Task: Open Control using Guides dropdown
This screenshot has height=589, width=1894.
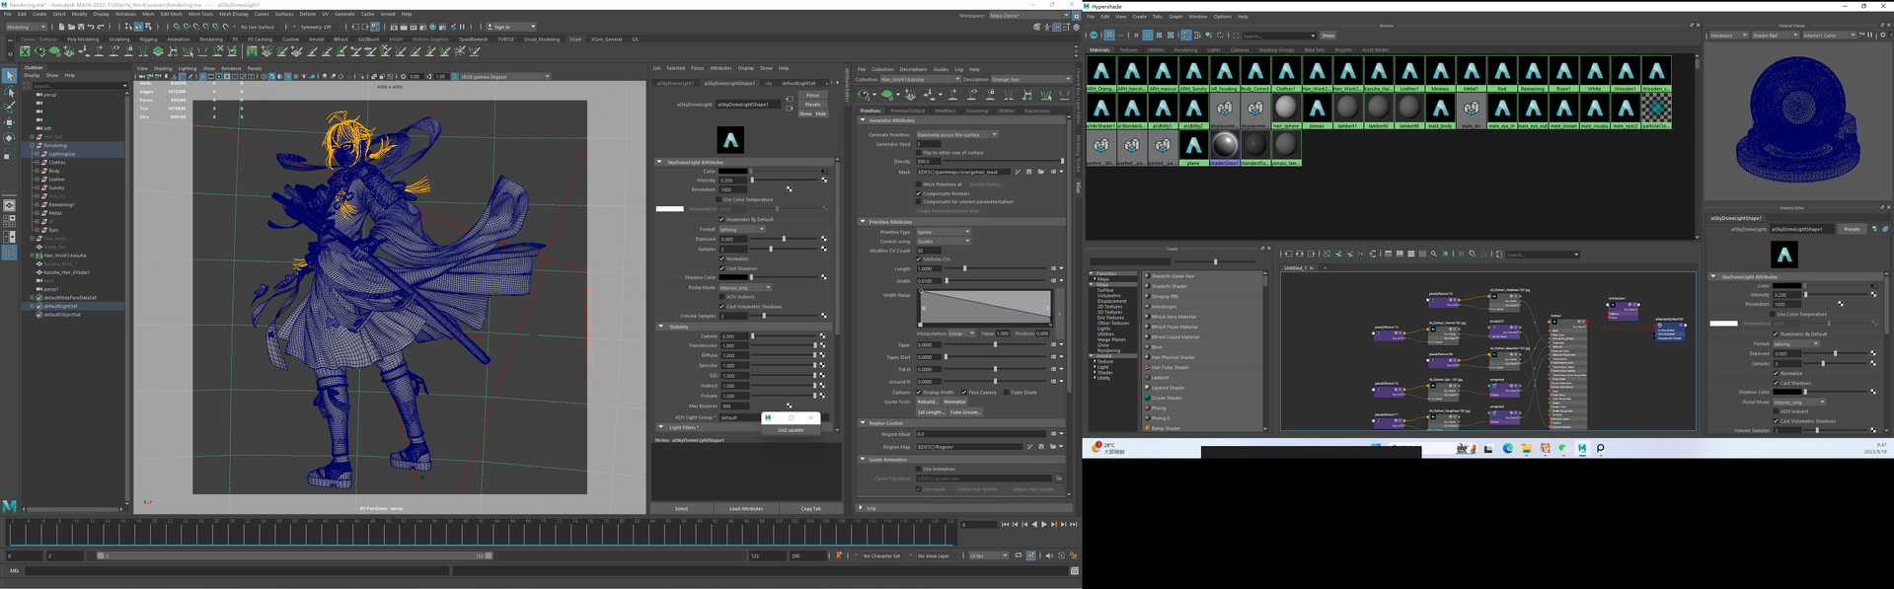Action: point(944,241)
